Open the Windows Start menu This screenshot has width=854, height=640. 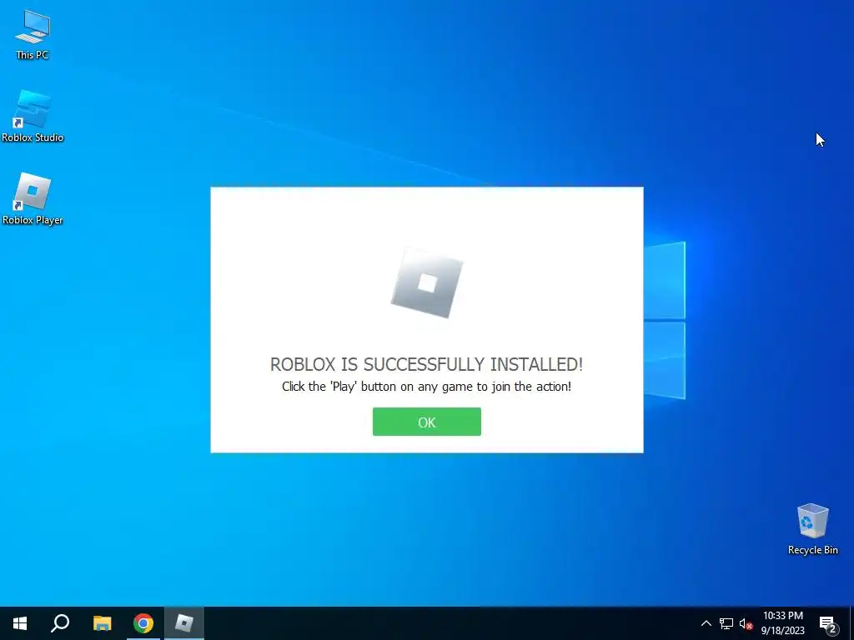[20, 623]
